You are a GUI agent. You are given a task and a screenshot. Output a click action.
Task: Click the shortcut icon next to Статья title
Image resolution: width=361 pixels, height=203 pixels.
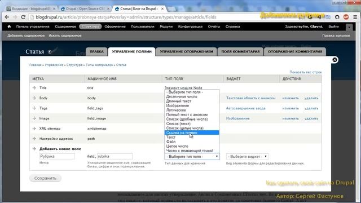click(50, 52)
